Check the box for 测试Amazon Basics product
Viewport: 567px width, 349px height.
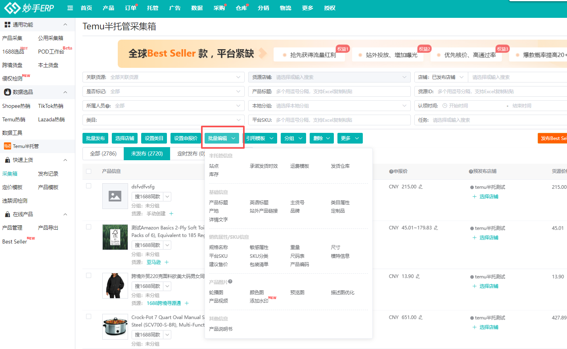(x=89, y=227)
